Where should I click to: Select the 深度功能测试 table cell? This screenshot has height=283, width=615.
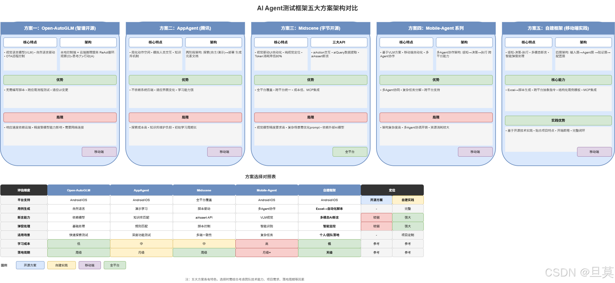point(141,235)
